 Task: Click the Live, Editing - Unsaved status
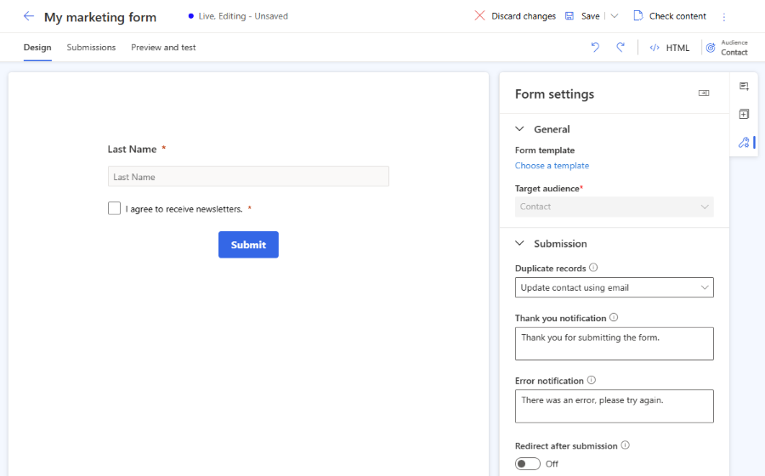[x=243, y=16]
